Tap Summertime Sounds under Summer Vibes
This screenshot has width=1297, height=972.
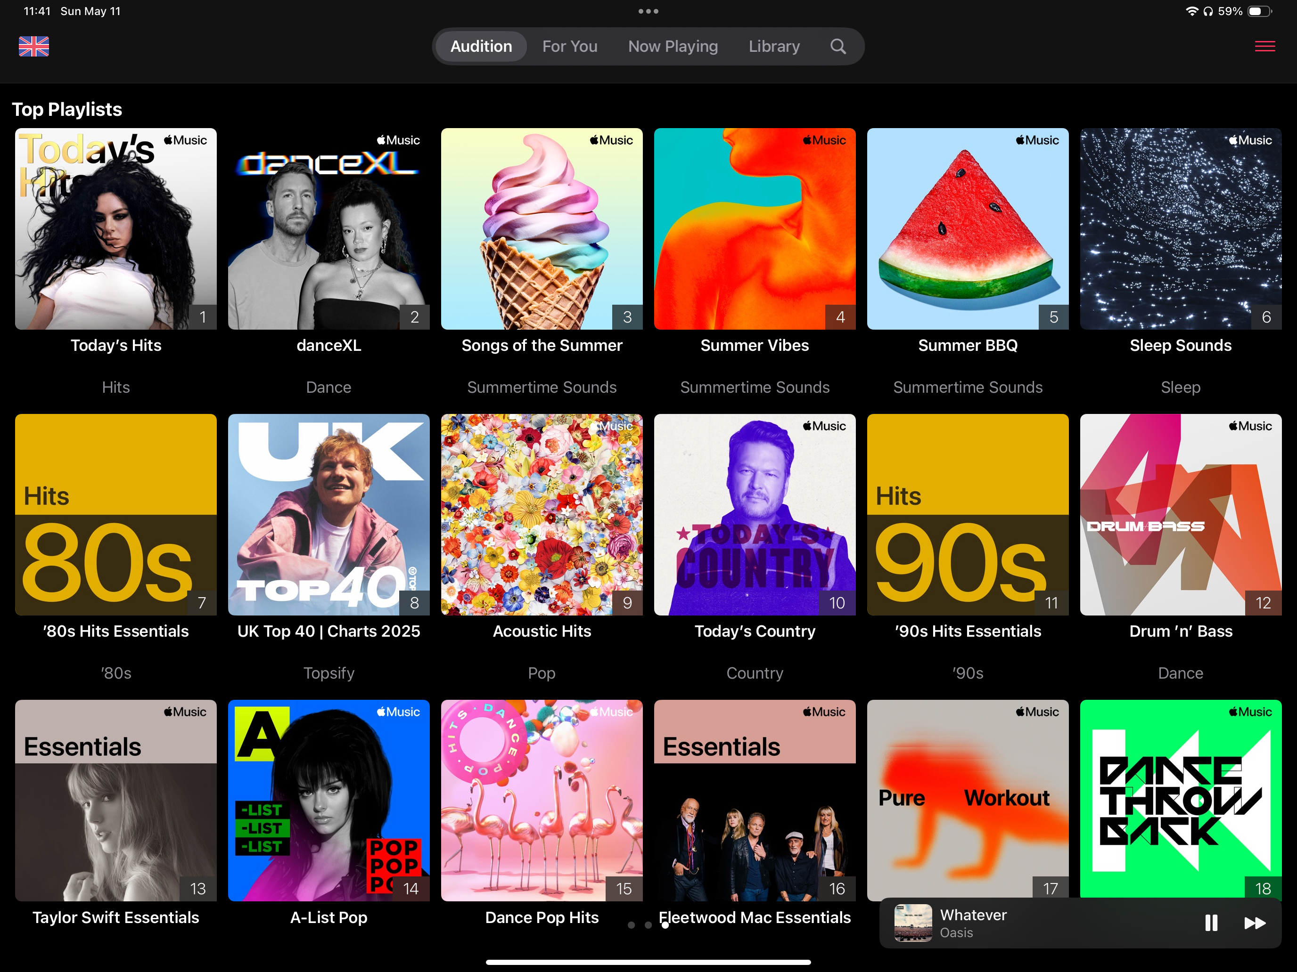(x=755, y=387)
